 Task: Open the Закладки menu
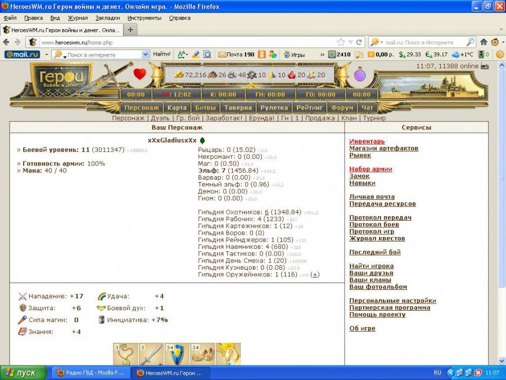[107, 18]
